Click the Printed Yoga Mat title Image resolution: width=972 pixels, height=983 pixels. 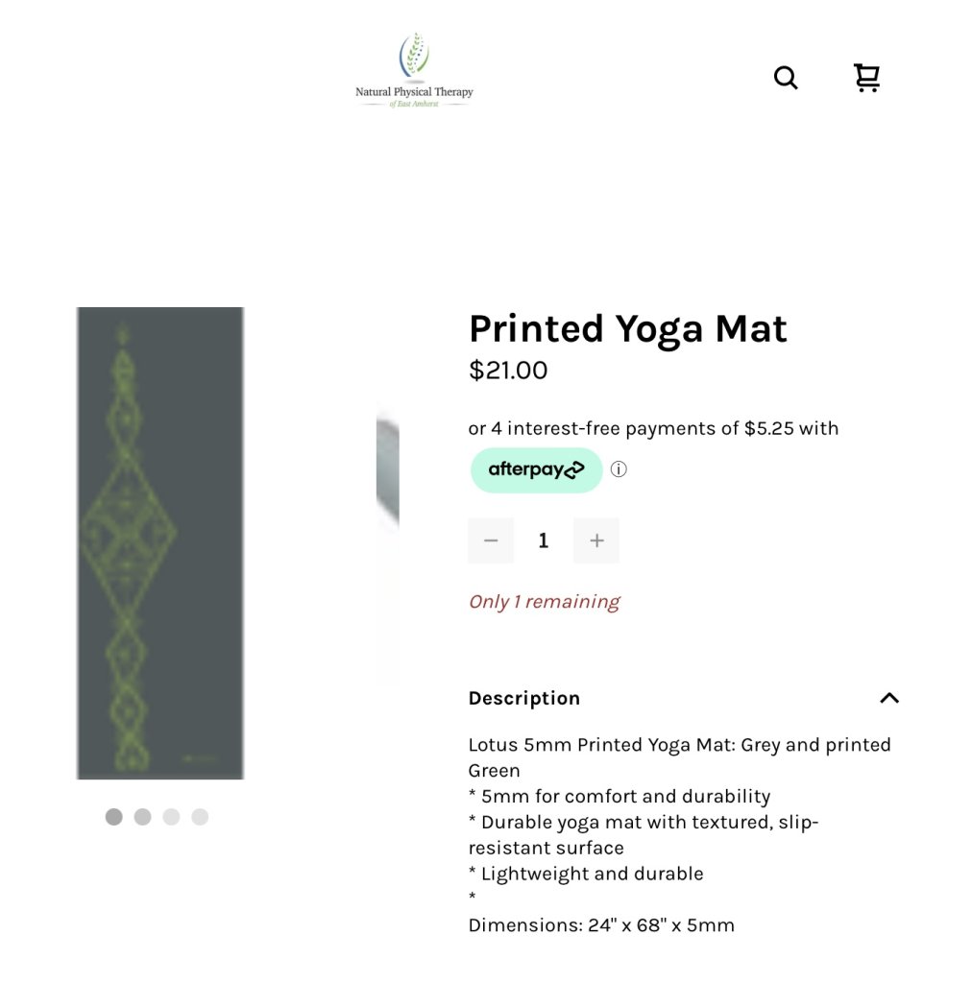click(627, 329)
